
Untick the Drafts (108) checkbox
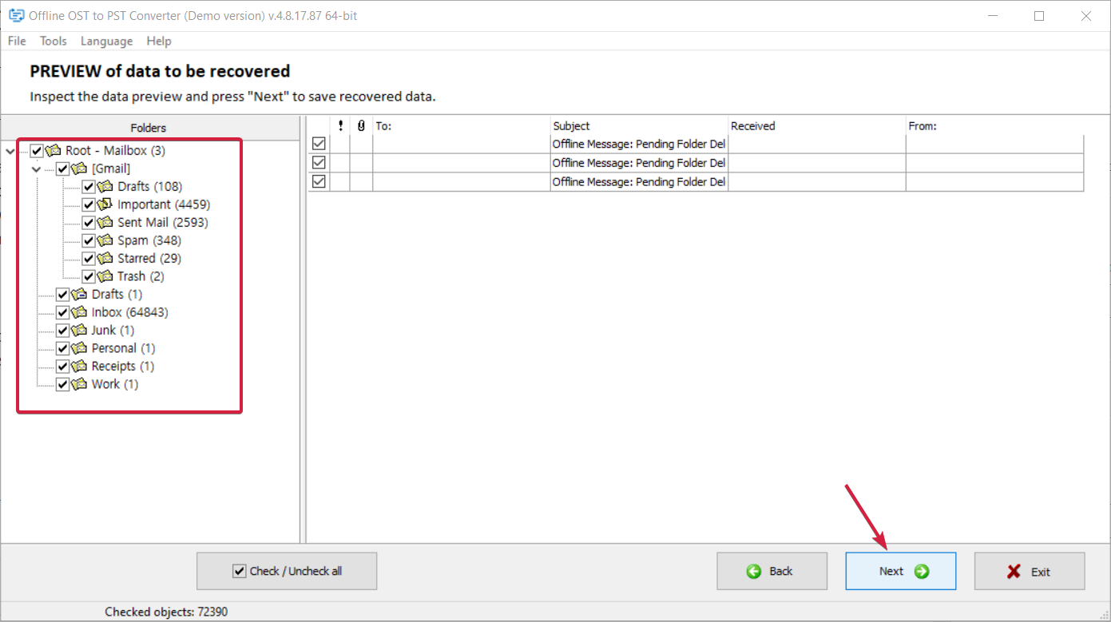[89, 186]
